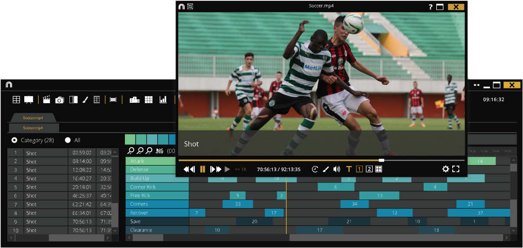Select the paintbrush tool in main toolbar
Image resolution: width=523 pixels, height=248 pixels.
tap(85, 100)
